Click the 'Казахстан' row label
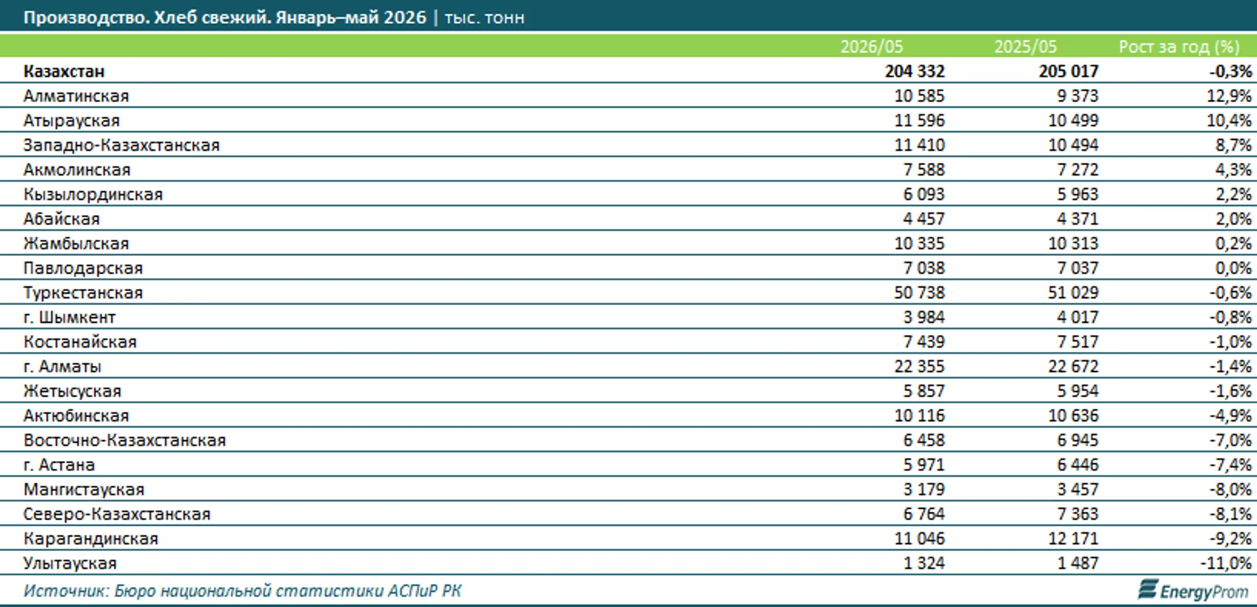 pos(64,72)
